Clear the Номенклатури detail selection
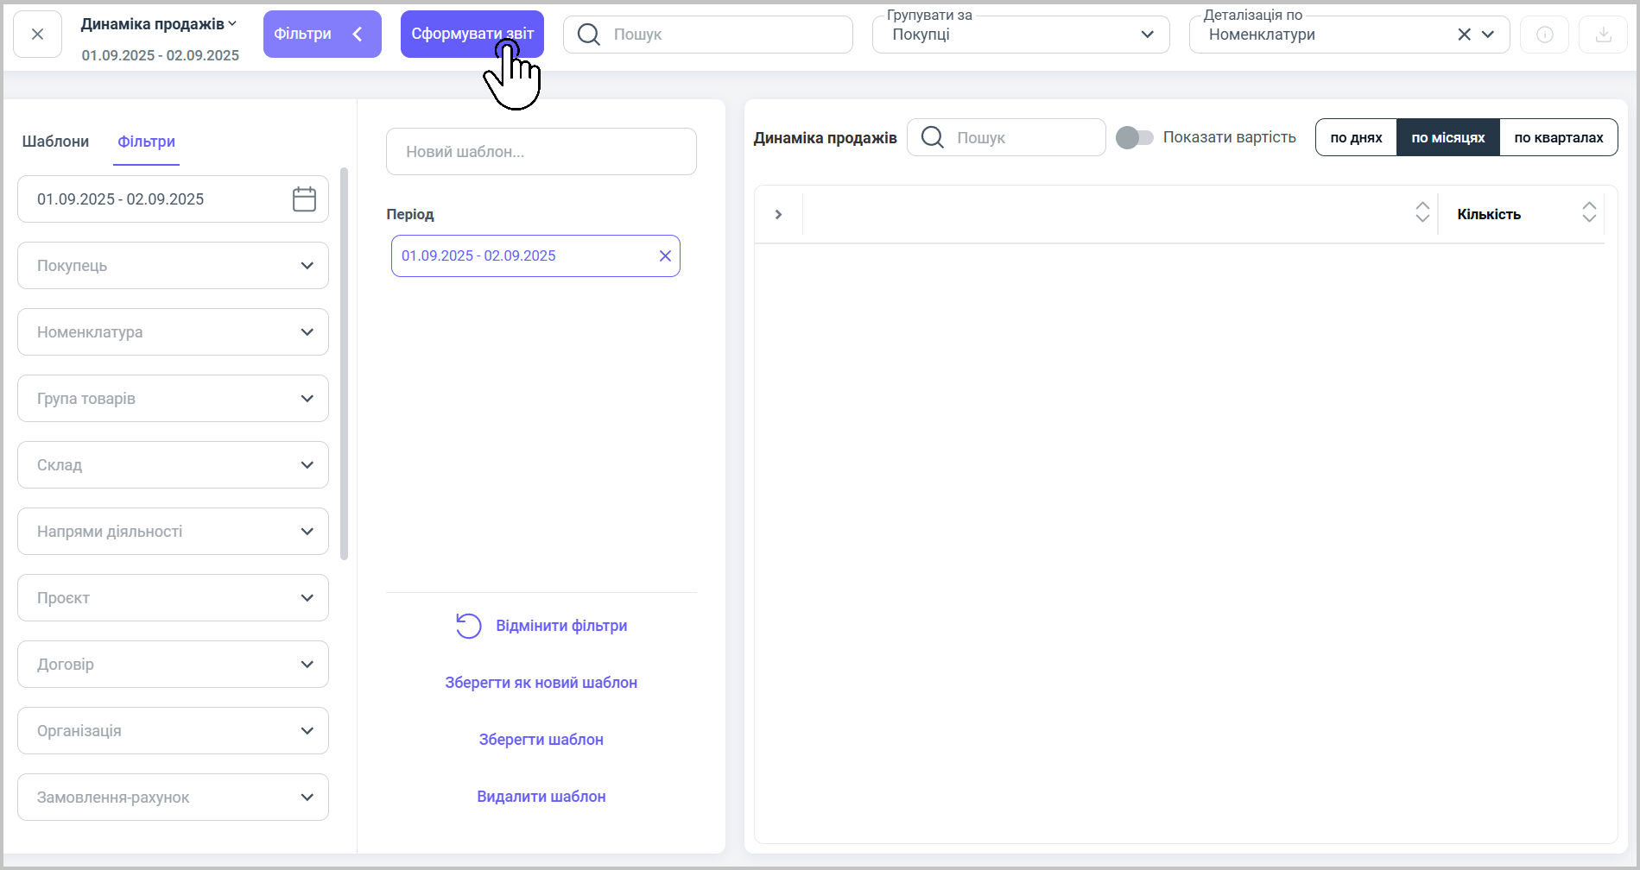The image size is (1640, 870). pyautogui.click(x=1464, y=35)
